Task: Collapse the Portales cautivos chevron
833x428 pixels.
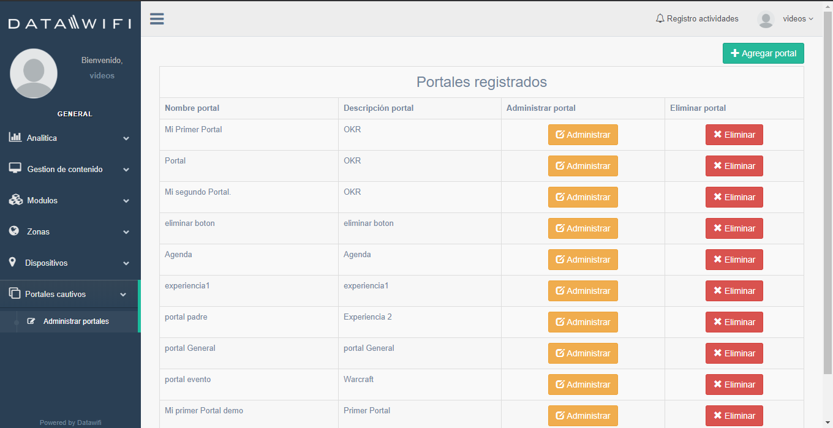Action: 123,295
